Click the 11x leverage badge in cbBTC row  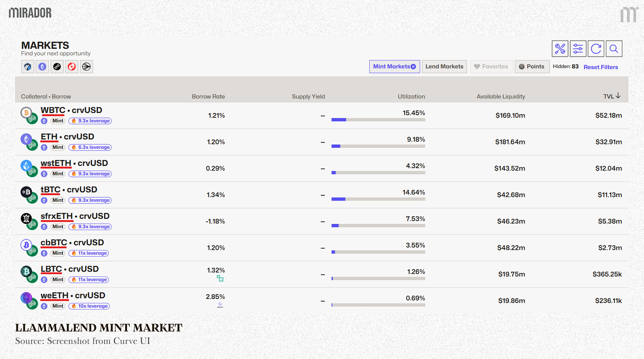pyautogui.click(x=88, y=253)
